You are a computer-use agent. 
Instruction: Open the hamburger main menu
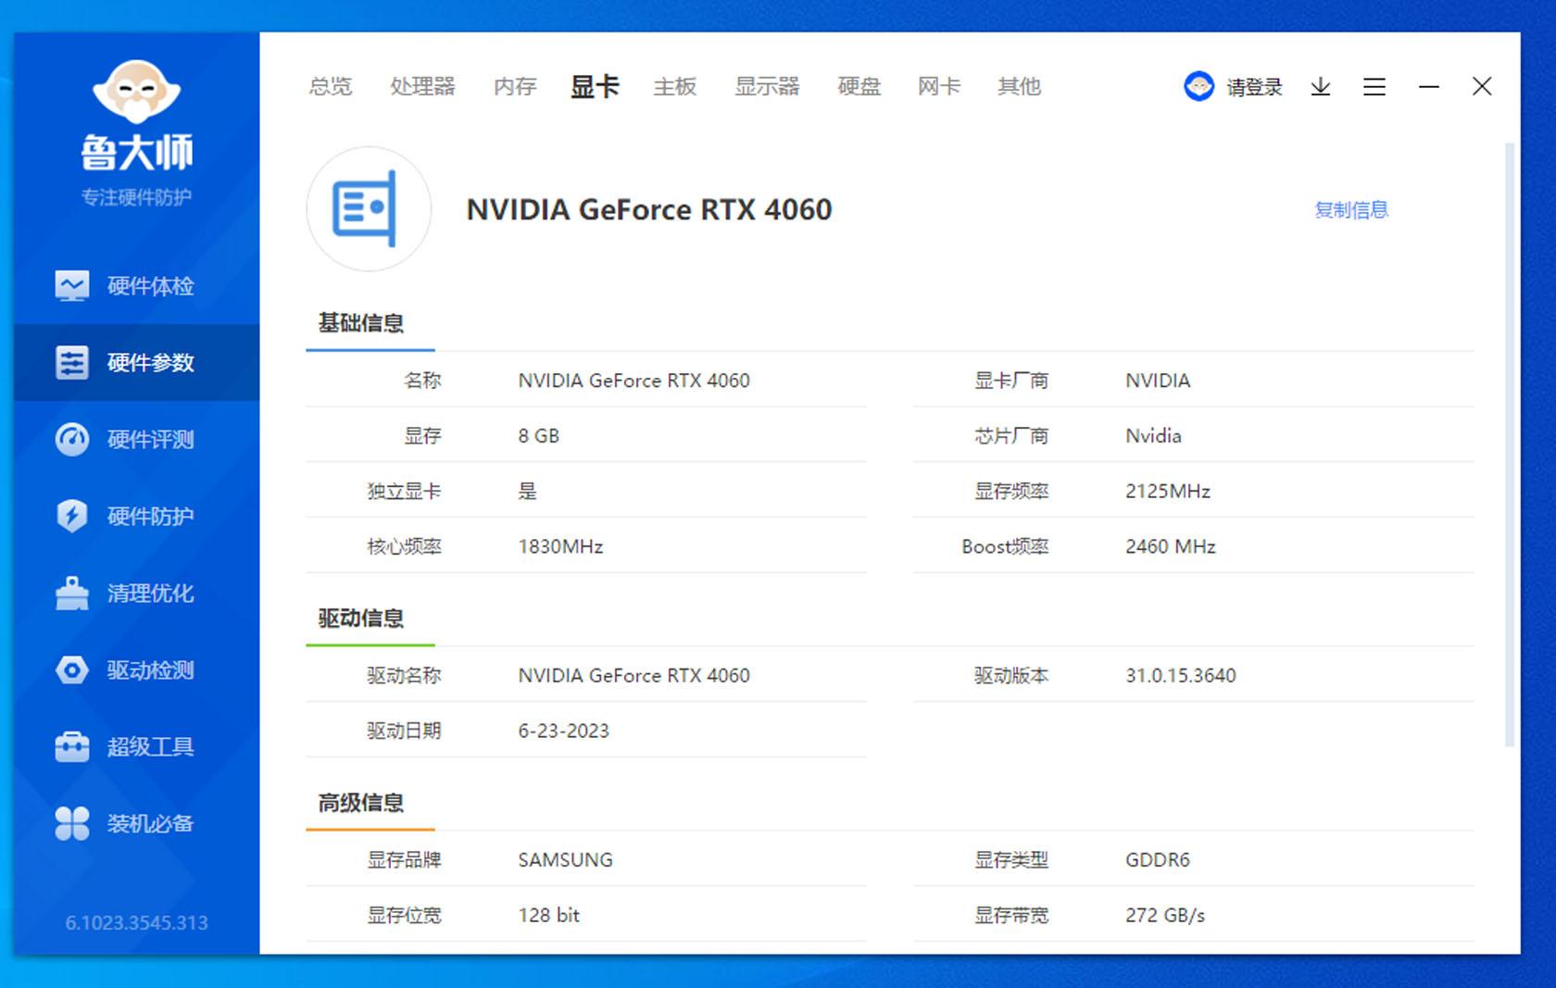(x=1374, y=86)
